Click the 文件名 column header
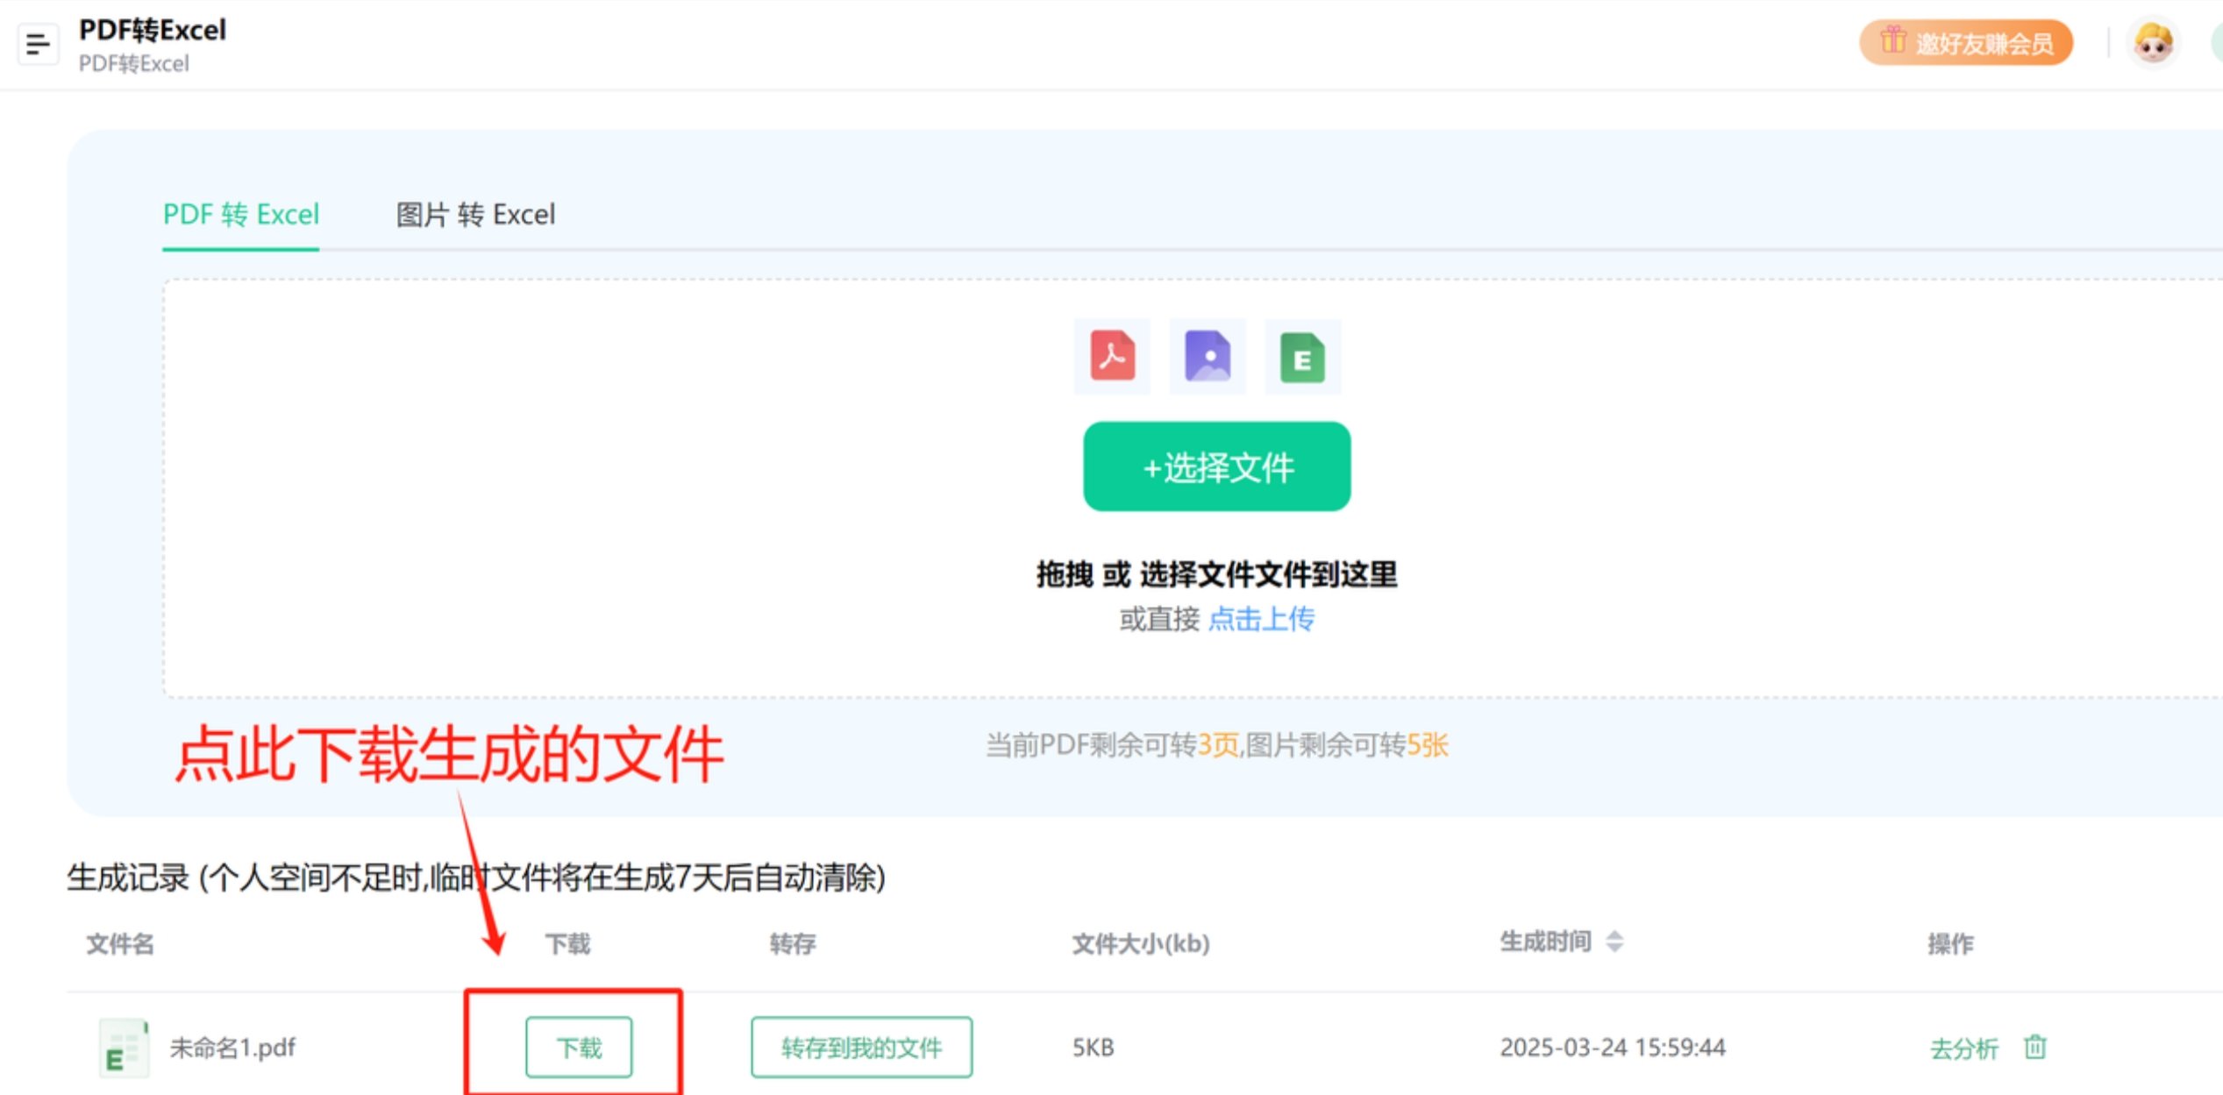 tap(118, 944)
